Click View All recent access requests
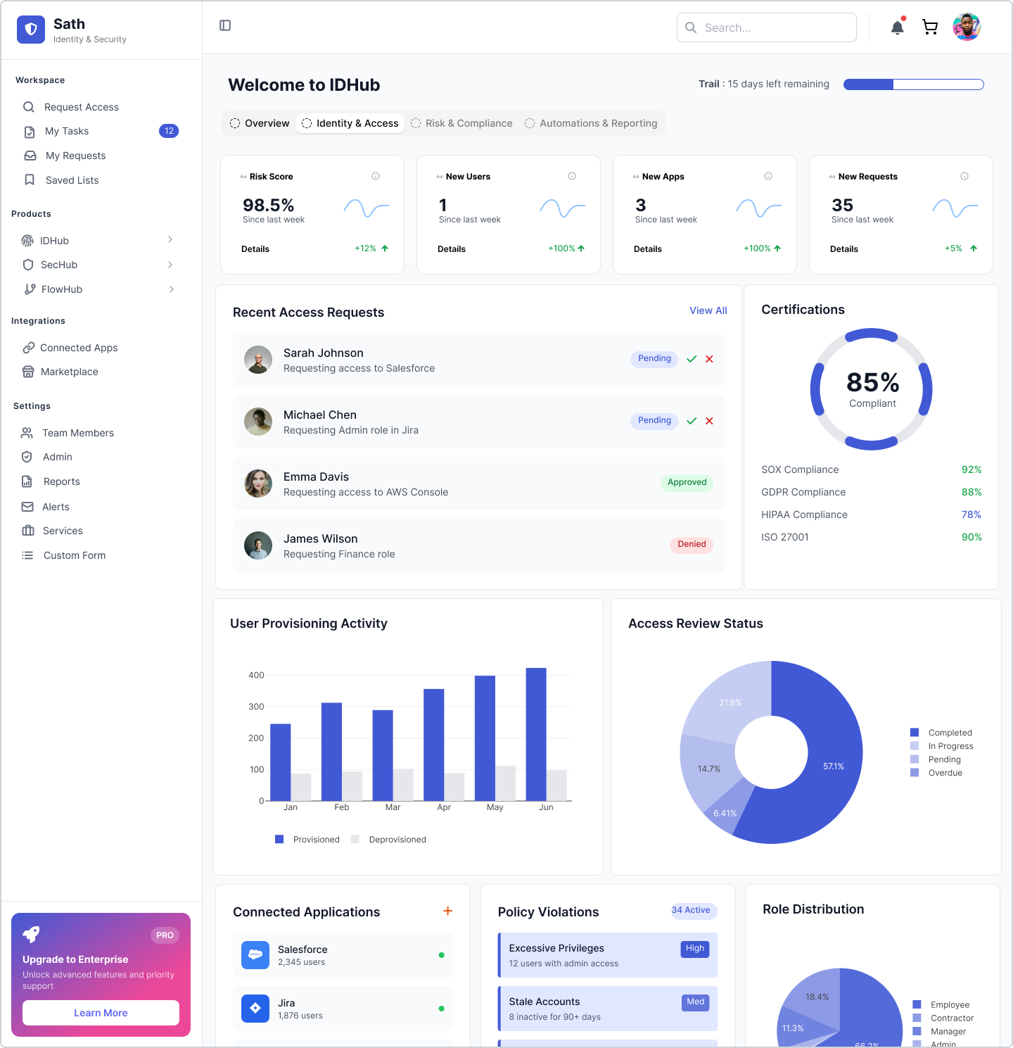The height and width of the screenshot is (1048, 1013). (x=708, y=310)
